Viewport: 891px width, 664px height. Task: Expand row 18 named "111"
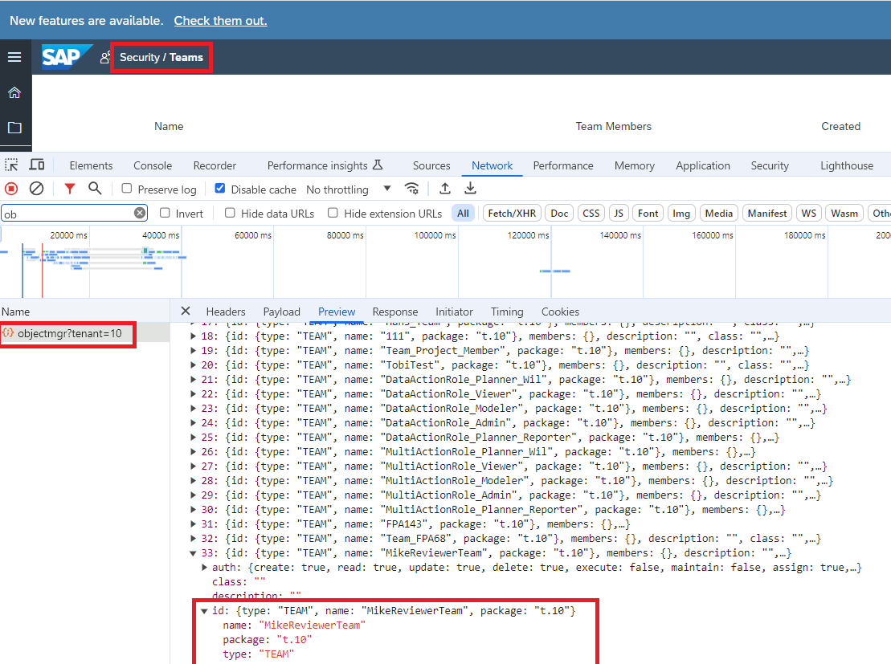193,336
